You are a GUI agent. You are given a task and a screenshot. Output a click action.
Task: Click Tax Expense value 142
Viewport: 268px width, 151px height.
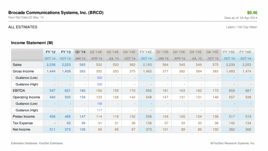click(232, 123)
